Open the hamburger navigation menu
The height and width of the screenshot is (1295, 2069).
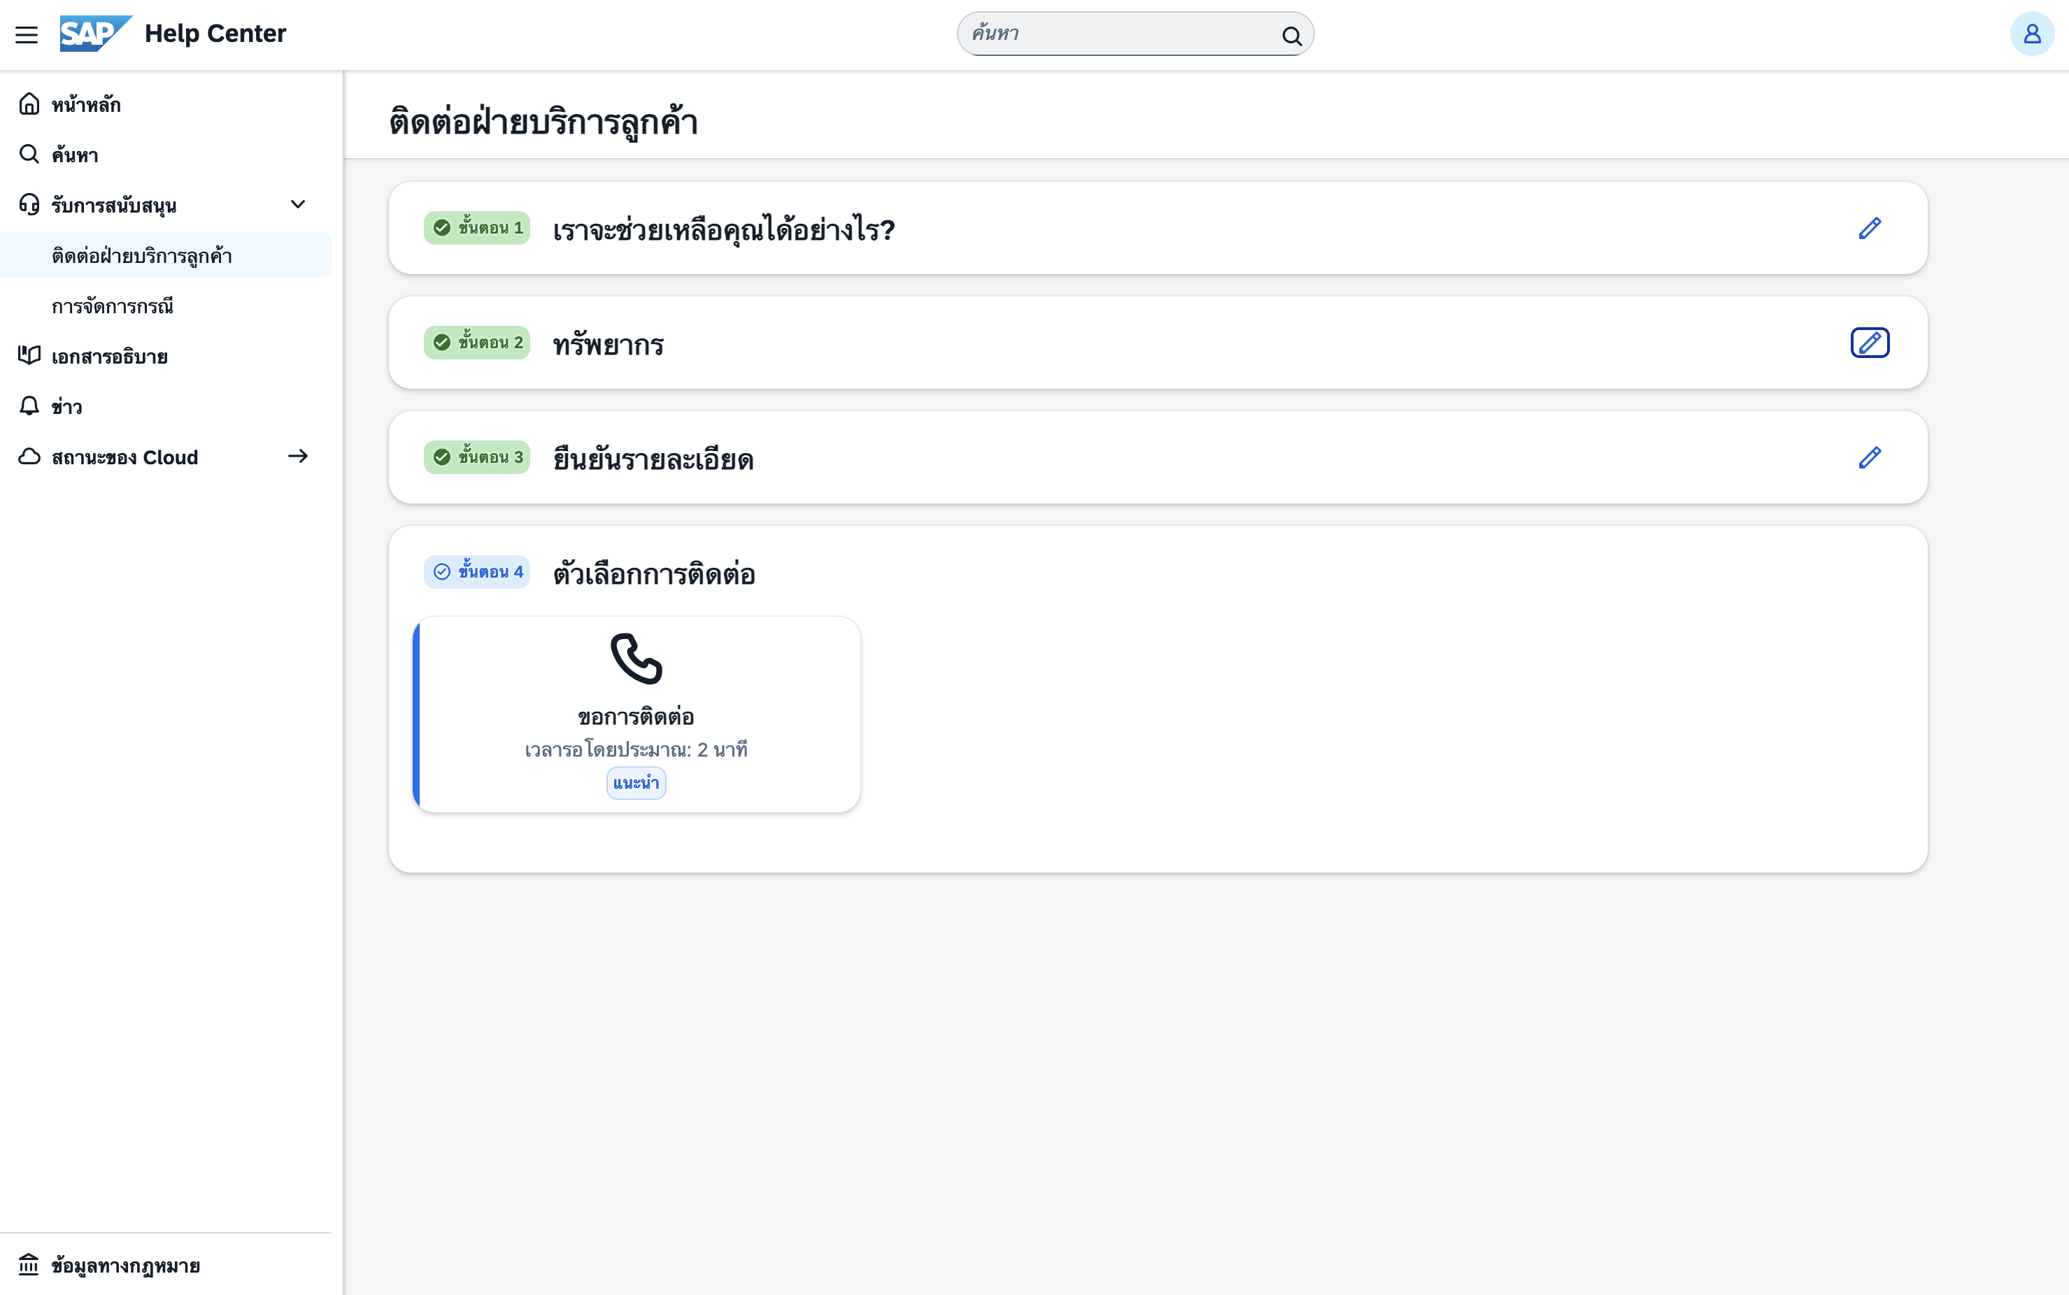27,34
